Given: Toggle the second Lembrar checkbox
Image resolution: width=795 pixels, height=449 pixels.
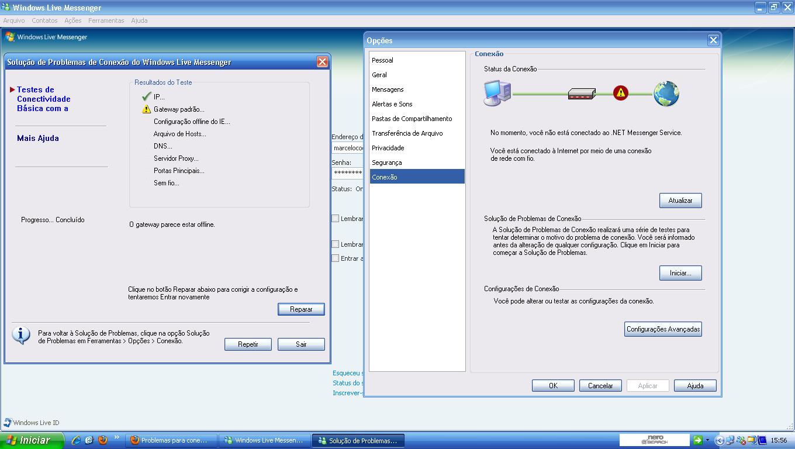Looking at the screenshot, I should [336, 244].
